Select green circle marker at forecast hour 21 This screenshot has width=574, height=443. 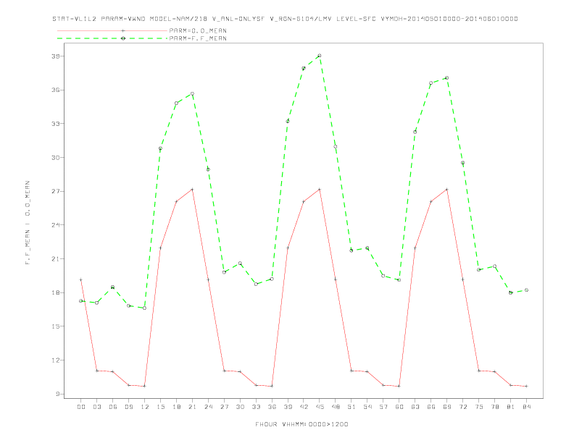point(192,94)
